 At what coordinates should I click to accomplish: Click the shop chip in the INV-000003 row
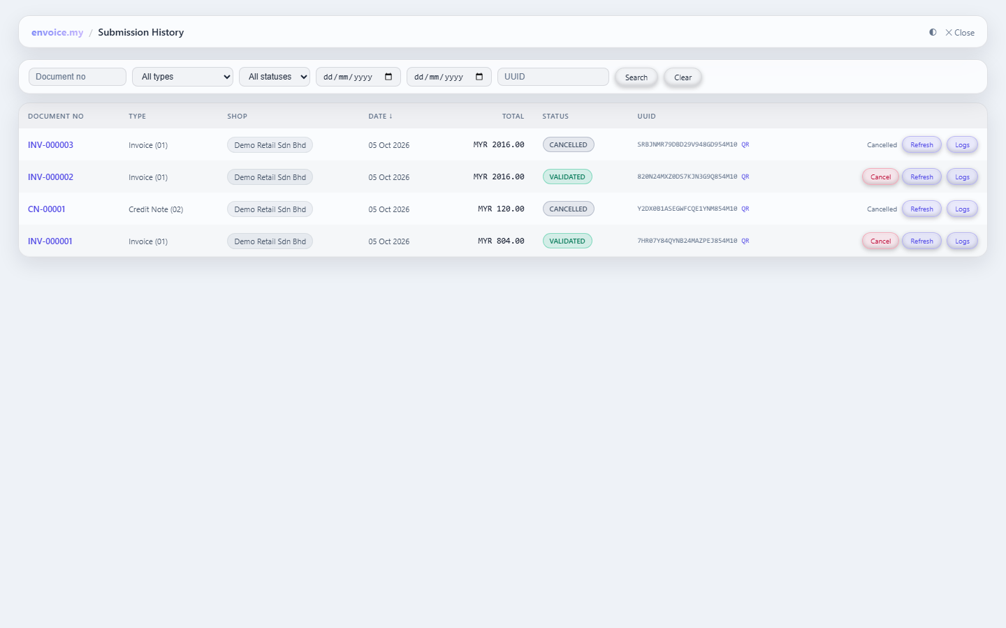[x=270, y=145]
